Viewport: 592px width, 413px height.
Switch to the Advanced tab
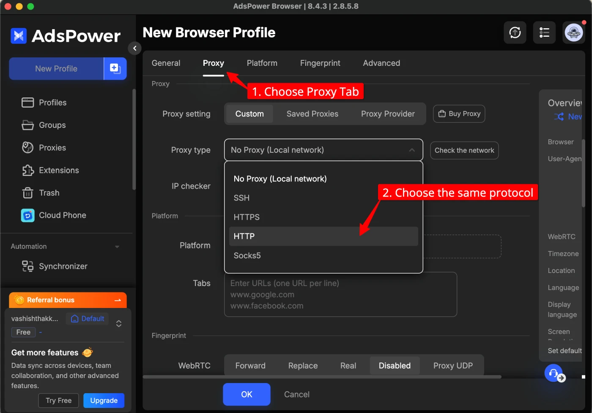coord(381,63)
